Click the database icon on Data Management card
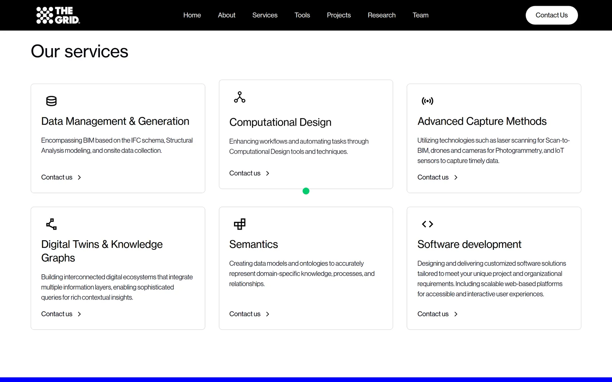612x382 pixels. pyautogui.click(x=51, y=101)
